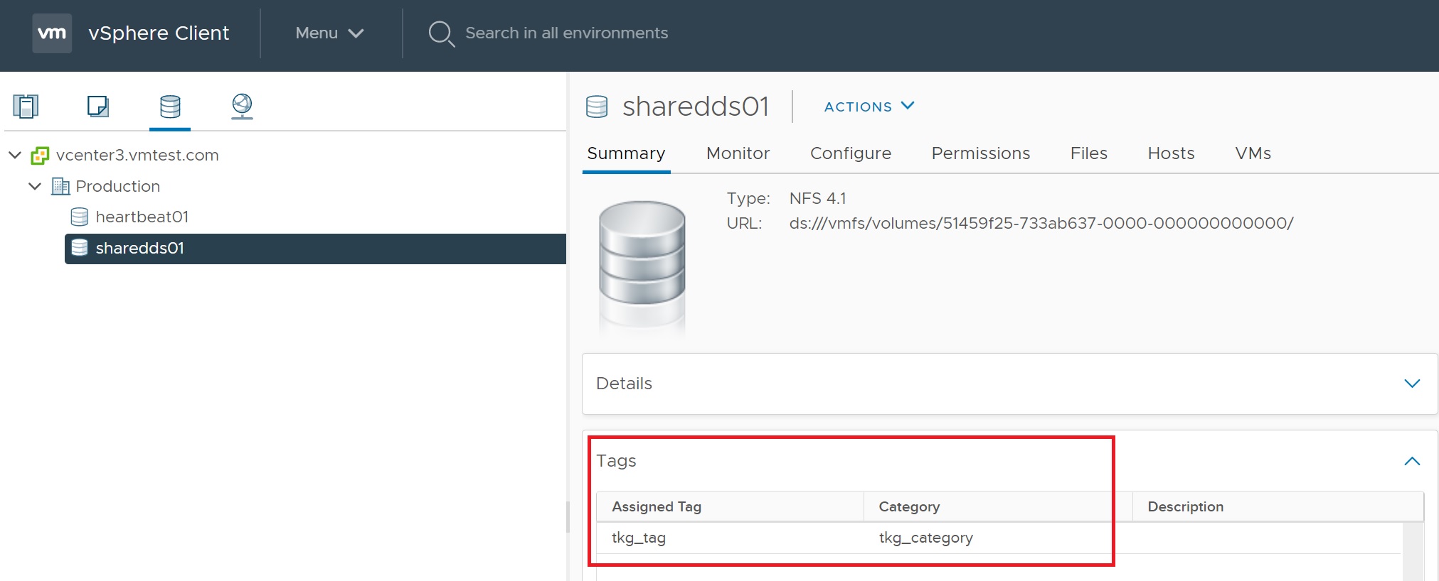Go to the Files tab
The image size is (1439, 581).
1088,153
